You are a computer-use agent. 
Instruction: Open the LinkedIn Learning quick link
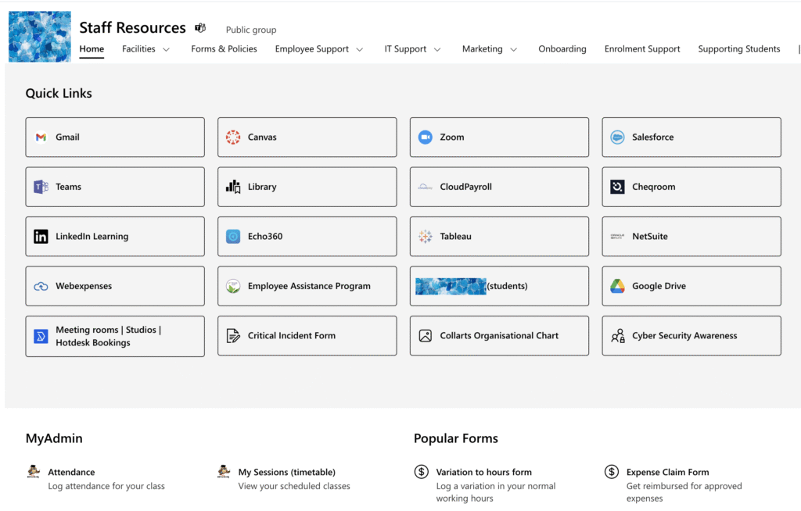coord(115,236)
